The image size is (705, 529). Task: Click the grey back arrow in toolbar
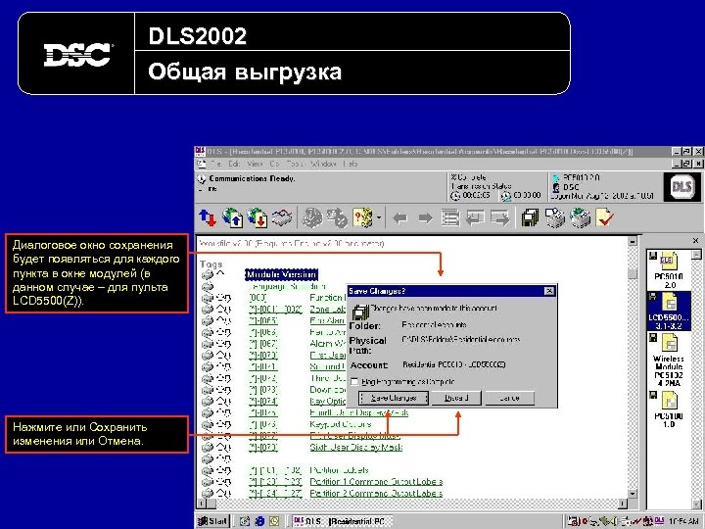pyautogui.click(x=399, y=218)
